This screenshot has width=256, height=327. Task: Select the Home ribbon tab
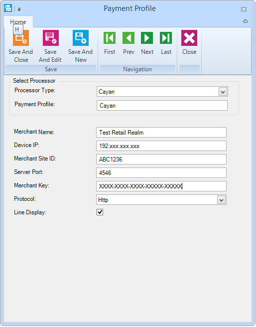coord(18,22)
